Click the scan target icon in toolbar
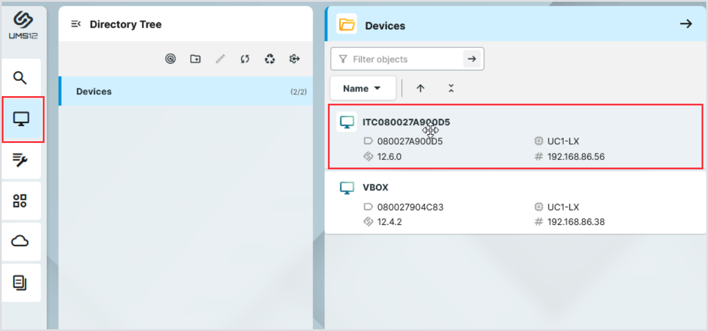This screenshot has height=331, width=708. [x=171, y=59]
